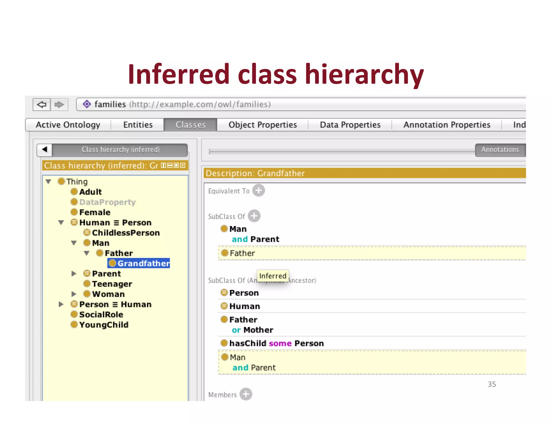
Task: Select the Classes tab
Action: pyautogui.click(x=190, y=125)
